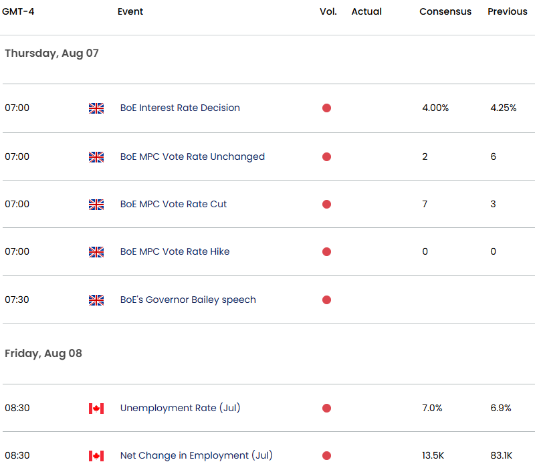The height and width of the screenshot is (466, 535).
Task: Click Canada flag beside Net Change in Employment
Action: [x=96, y=456]
